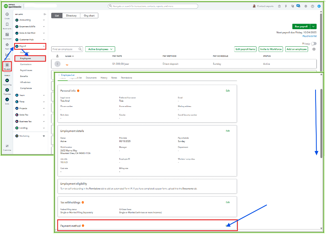Open the Dashboard icon in sidebar

tap(7, 35)
